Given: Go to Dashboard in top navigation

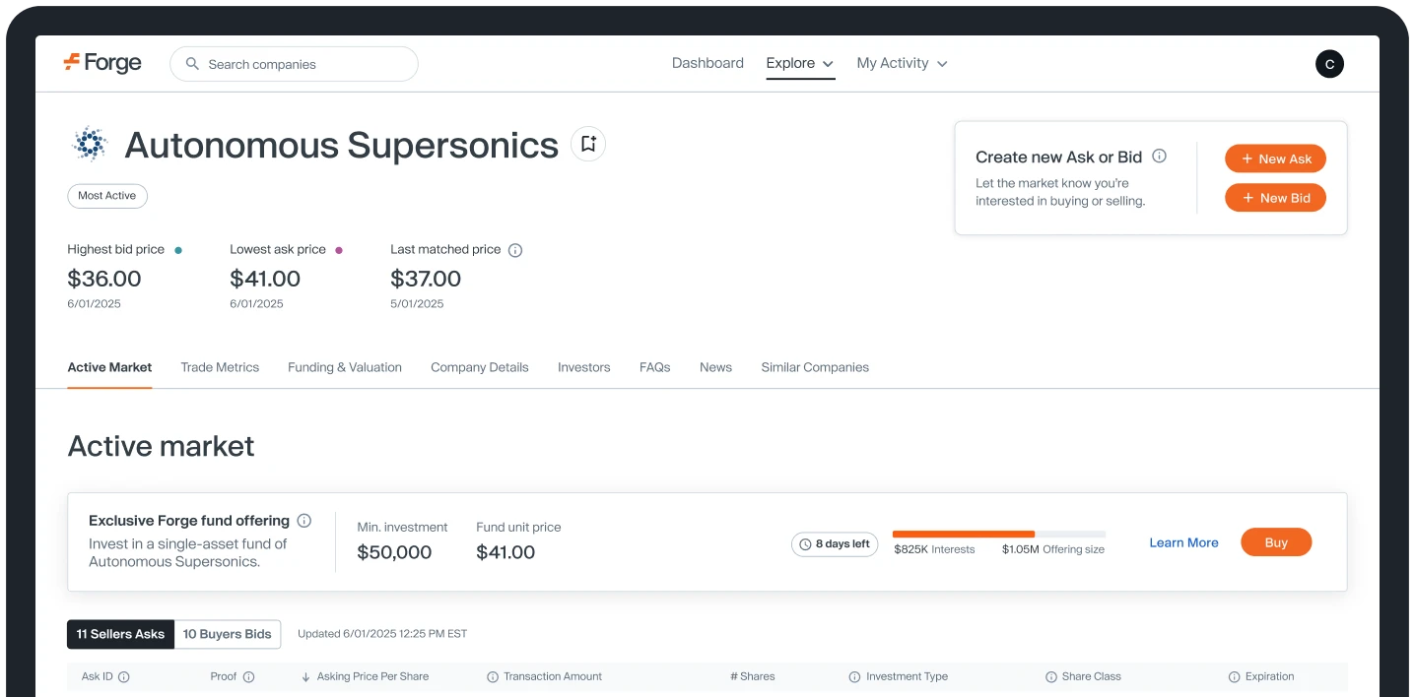Looking at the screenshot, I should click(707, 63).
